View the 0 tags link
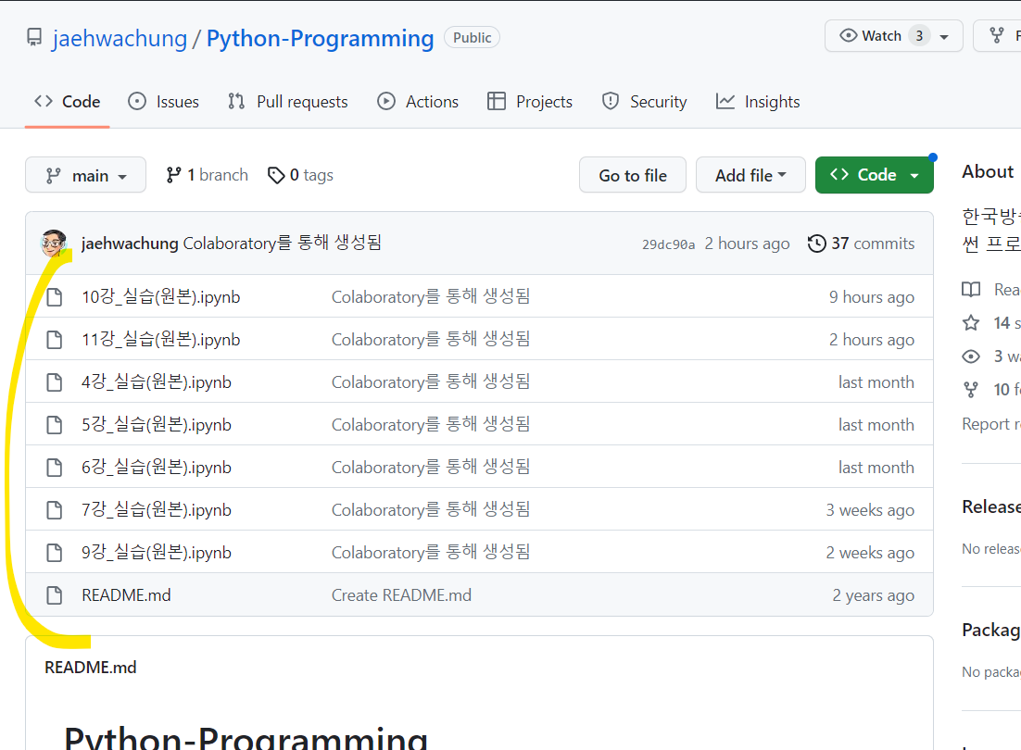1021x750 pixels. click(x=300, y=175)
